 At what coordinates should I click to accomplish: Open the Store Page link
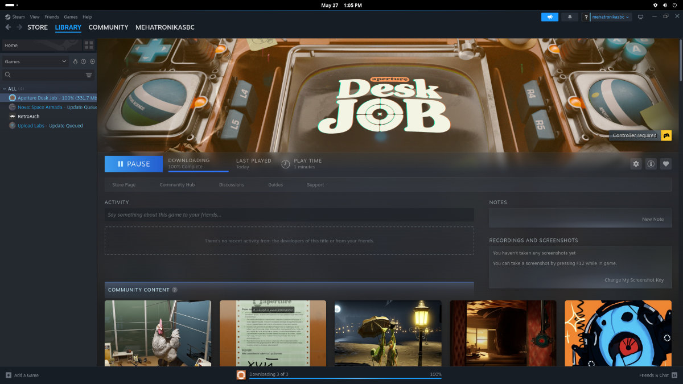(x=124, y=185)
